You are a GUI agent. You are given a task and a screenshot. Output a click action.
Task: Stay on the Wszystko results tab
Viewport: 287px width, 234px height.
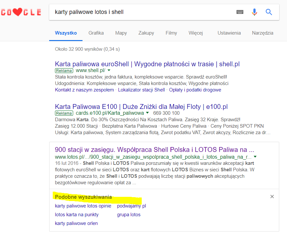[66, 33]
